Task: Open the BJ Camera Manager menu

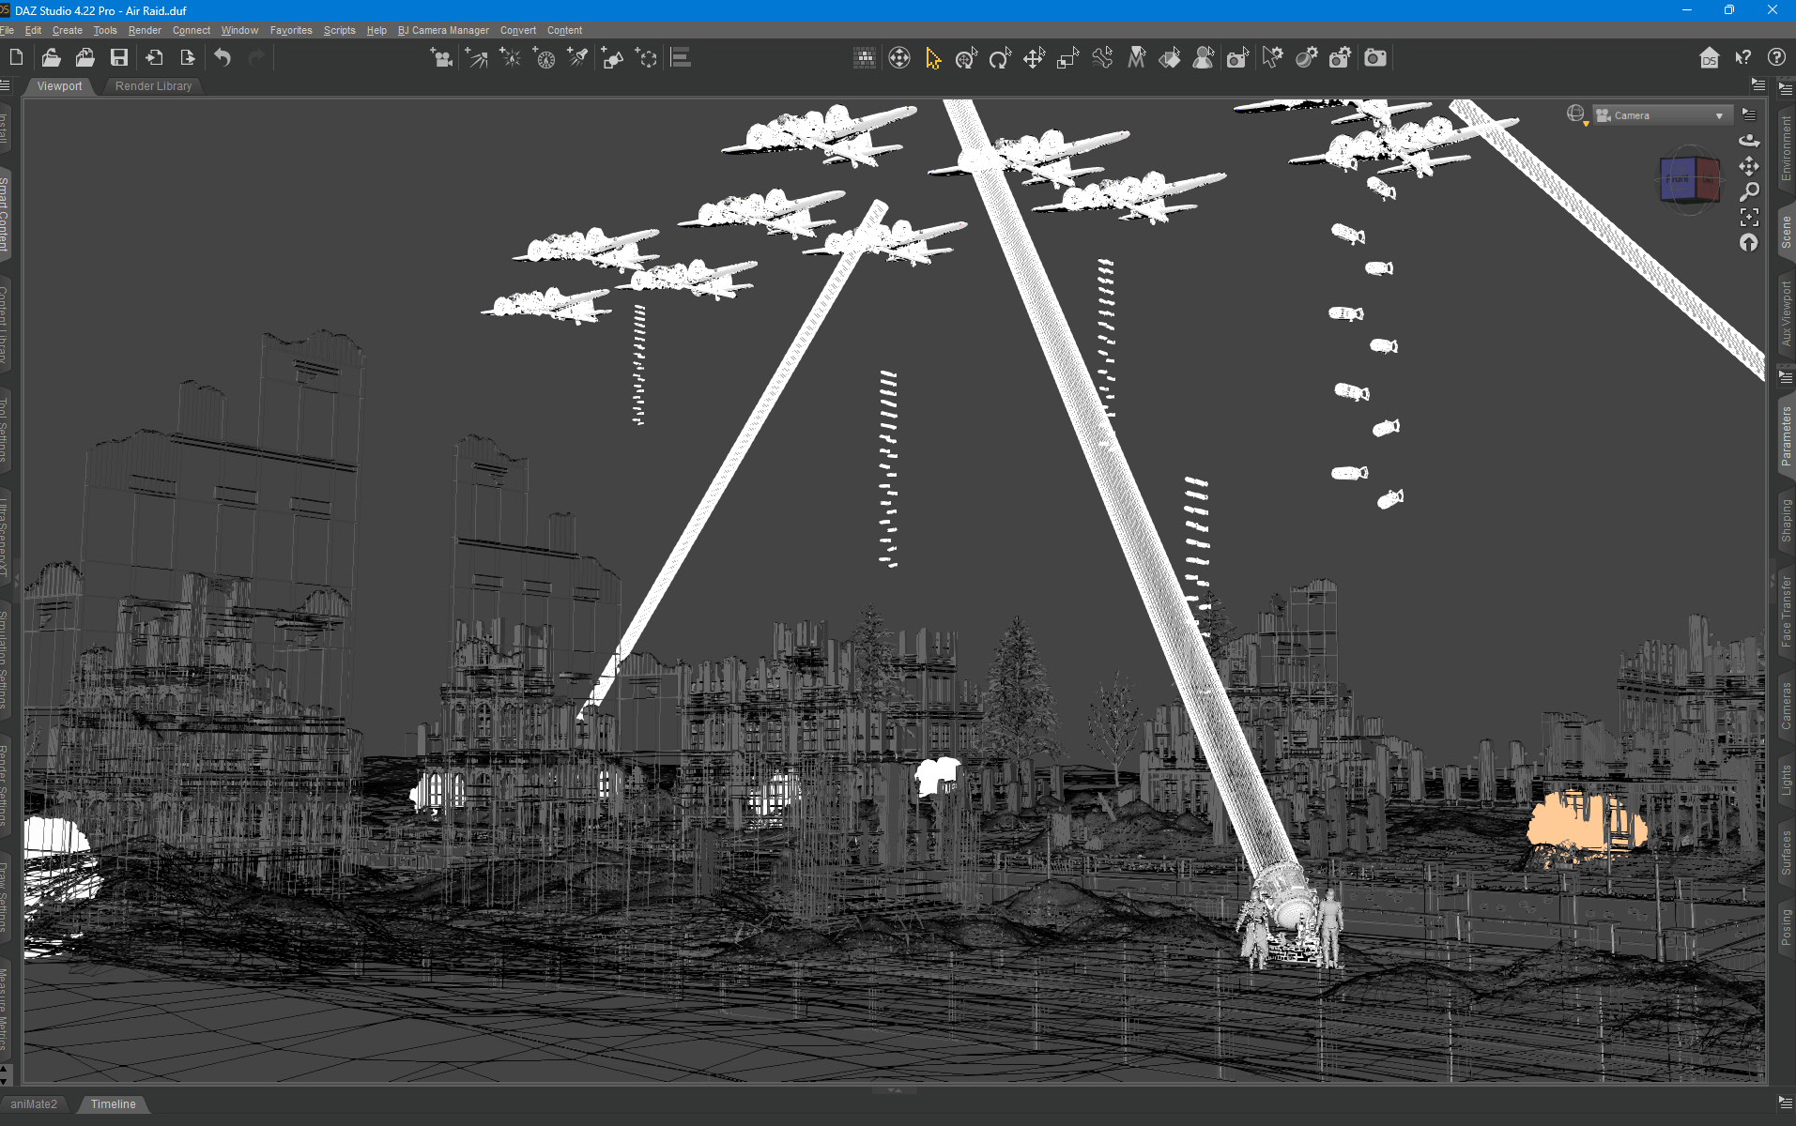Action: point(443,30)
